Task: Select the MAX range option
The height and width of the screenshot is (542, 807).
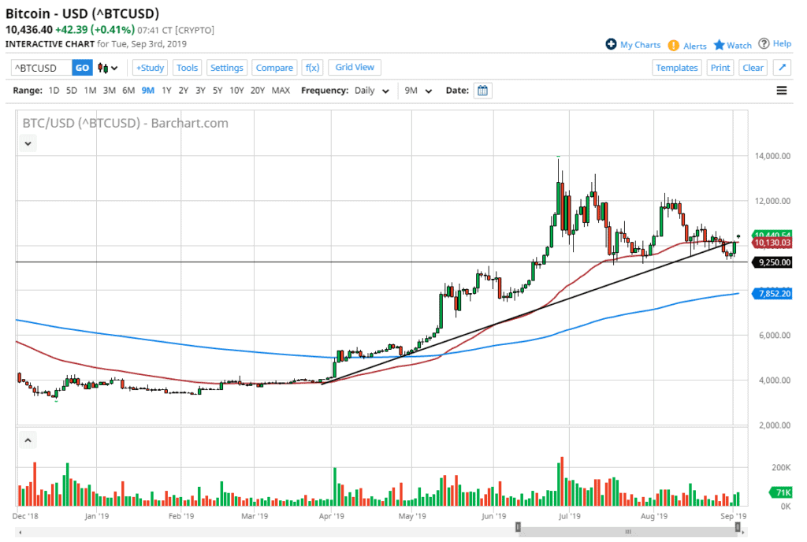Action: [x=281, y=91]
